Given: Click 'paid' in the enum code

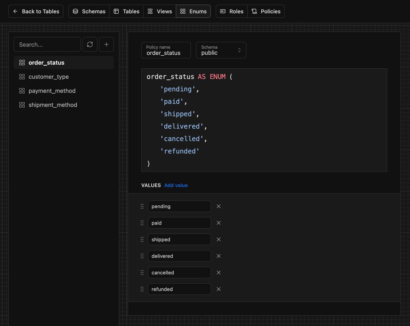Looking at the screenshot, I should [x=172, y=101].
